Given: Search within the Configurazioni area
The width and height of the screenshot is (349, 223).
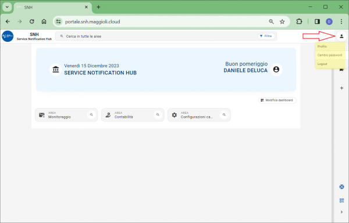Looking at the screenshot, I should click(x=224, y=115).
